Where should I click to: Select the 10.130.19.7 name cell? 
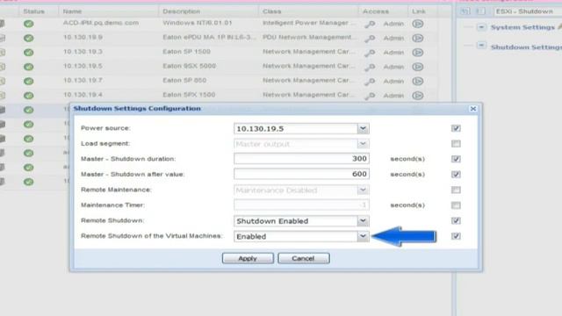[83, 80]
